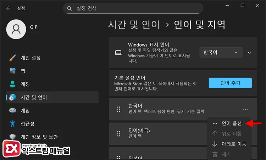Minimize the Settings window
The image size is (266, 160).
[x=227, y=5]
